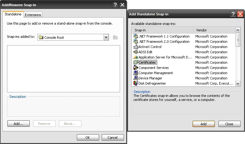Screen dimensions: 245x144
Task: Click the snap-in list scrollbar thumb
Action: pyautogui.click(x=238, y=40)
